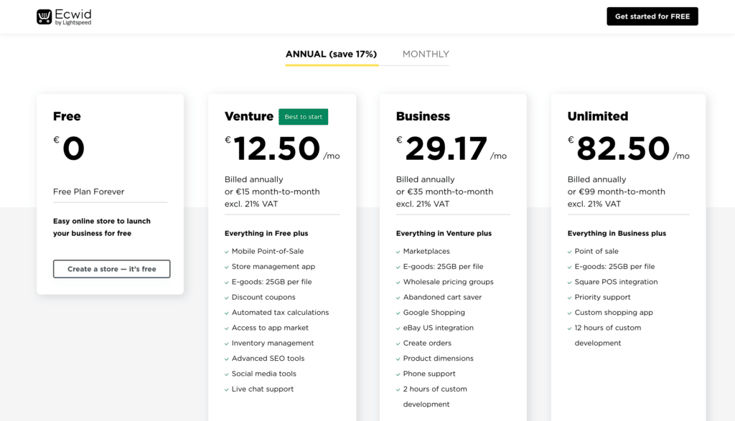Click the checkmark beside 2 hours of custom development
The width and height of the screenshot is (735, 421).
398,389
